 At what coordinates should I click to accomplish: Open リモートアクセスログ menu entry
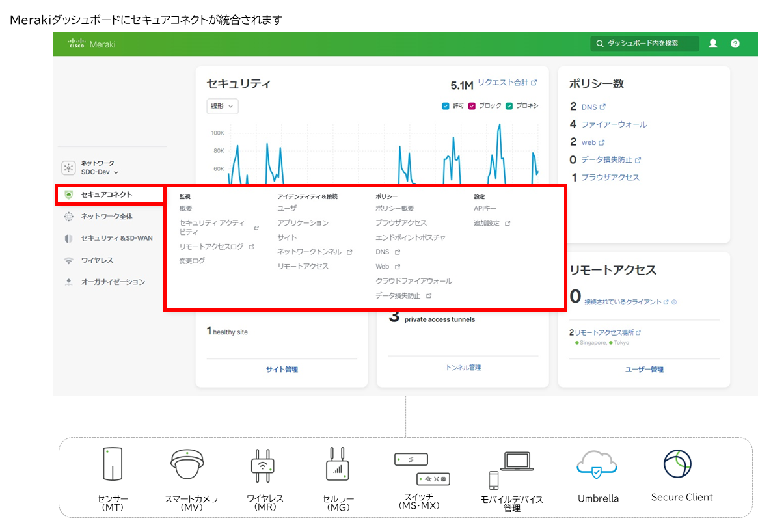(x=211, y=247)
